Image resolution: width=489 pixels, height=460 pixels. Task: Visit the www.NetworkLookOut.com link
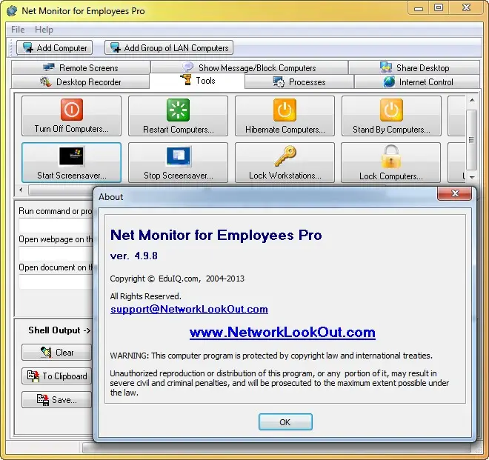tap(282, 332)
